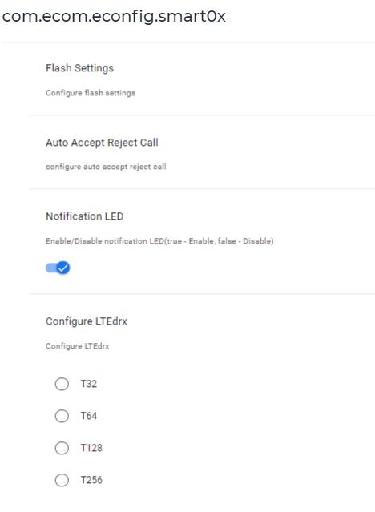
Task: Select the T256 radio button
Action: coord(62,480)
